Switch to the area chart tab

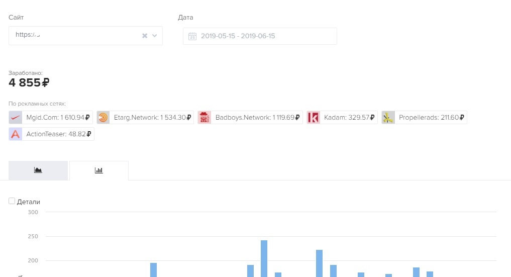[38, 170]
